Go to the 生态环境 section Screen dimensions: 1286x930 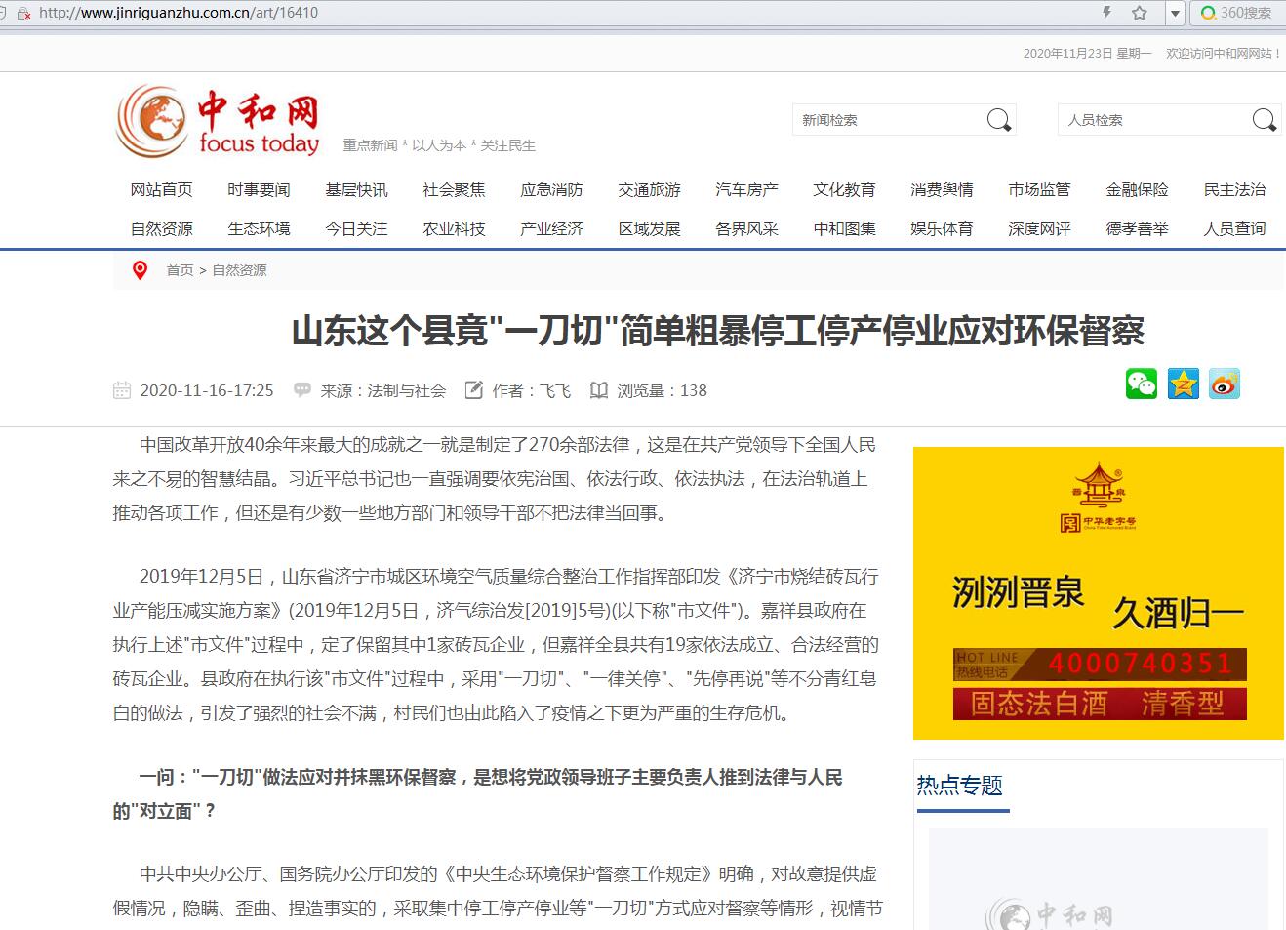click(260, 228)
